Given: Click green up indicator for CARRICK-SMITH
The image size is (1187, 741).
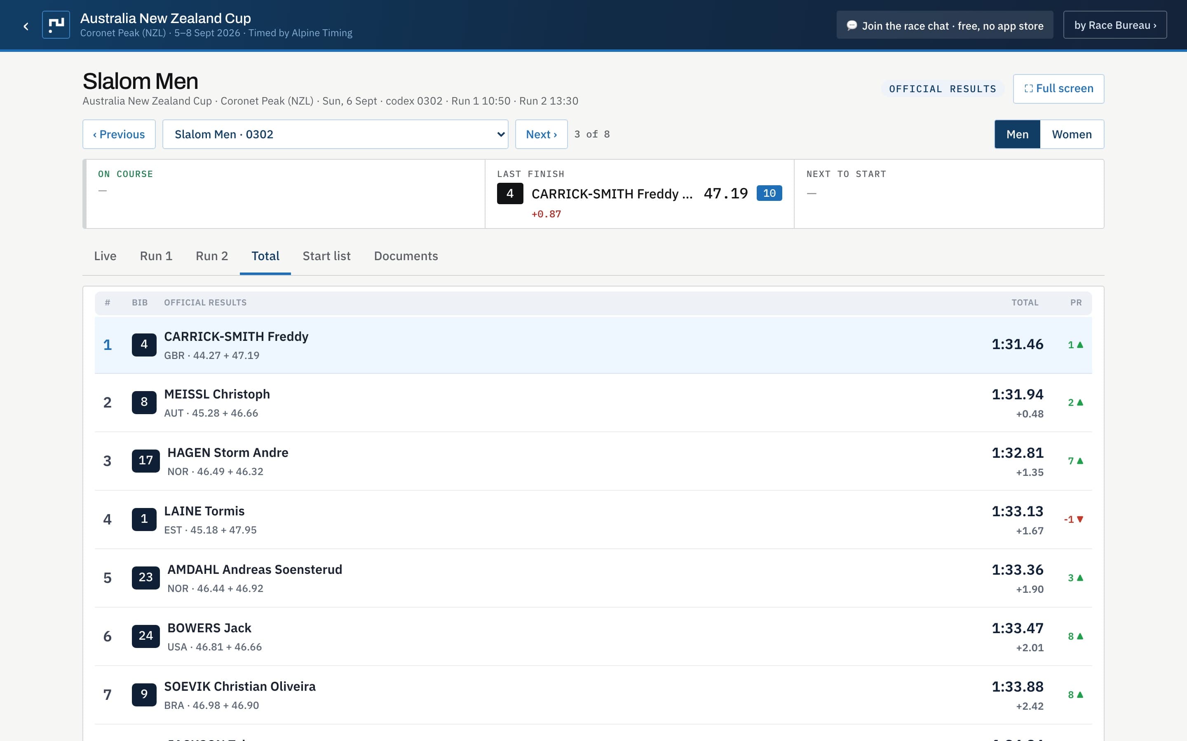Looking at the screenshot, I should point(1076,345).
